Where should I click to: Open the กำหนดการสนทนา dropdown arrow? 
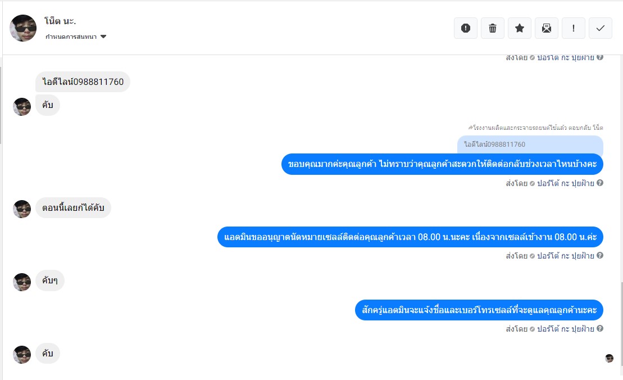point(103,37)
